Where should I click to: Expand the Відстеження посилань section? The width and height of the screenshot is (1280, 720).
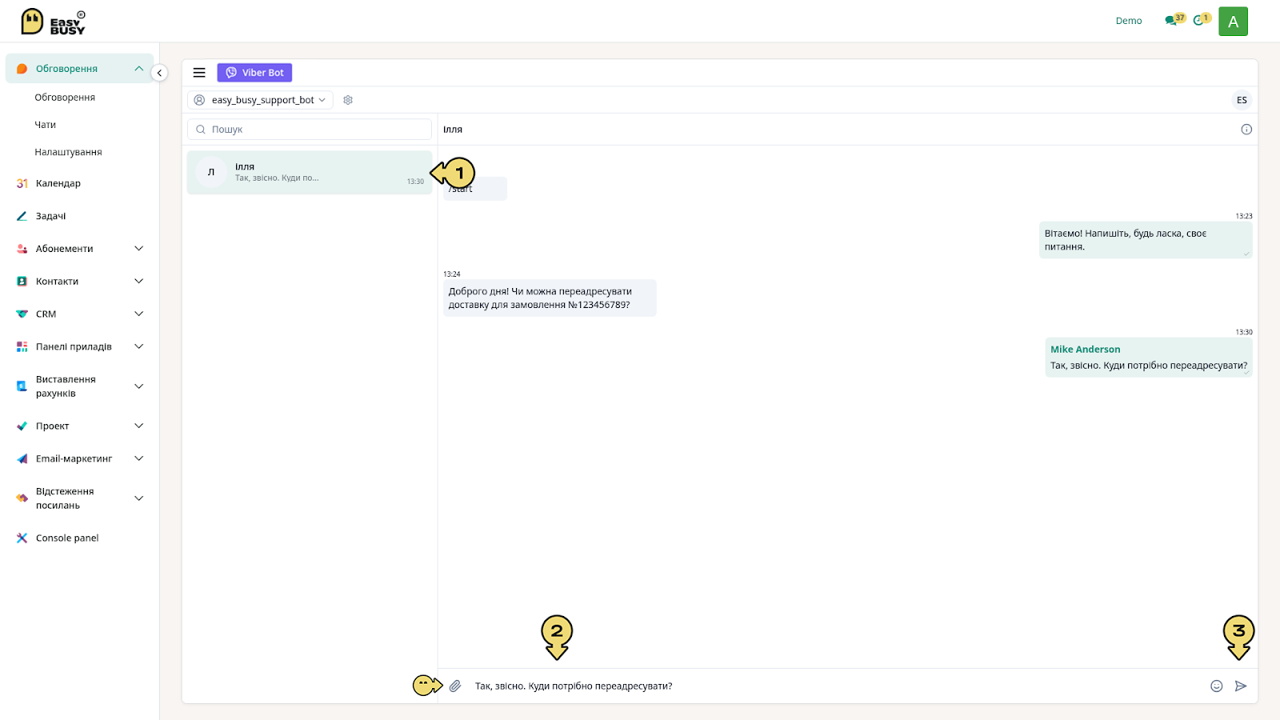coord(138,498)
